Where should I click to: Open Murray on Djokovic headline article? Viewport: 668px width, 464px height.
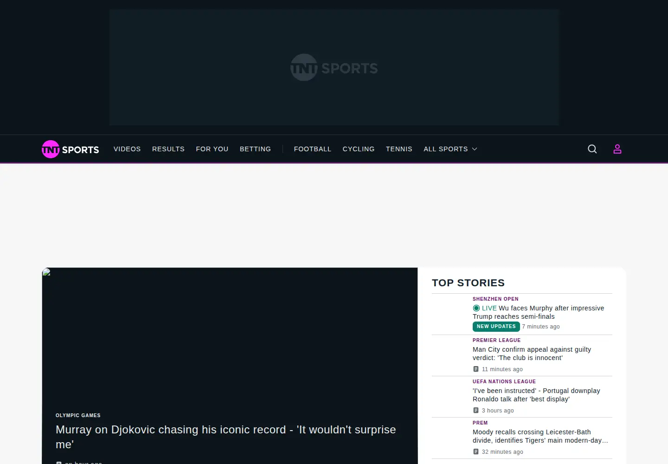point(226,437)
